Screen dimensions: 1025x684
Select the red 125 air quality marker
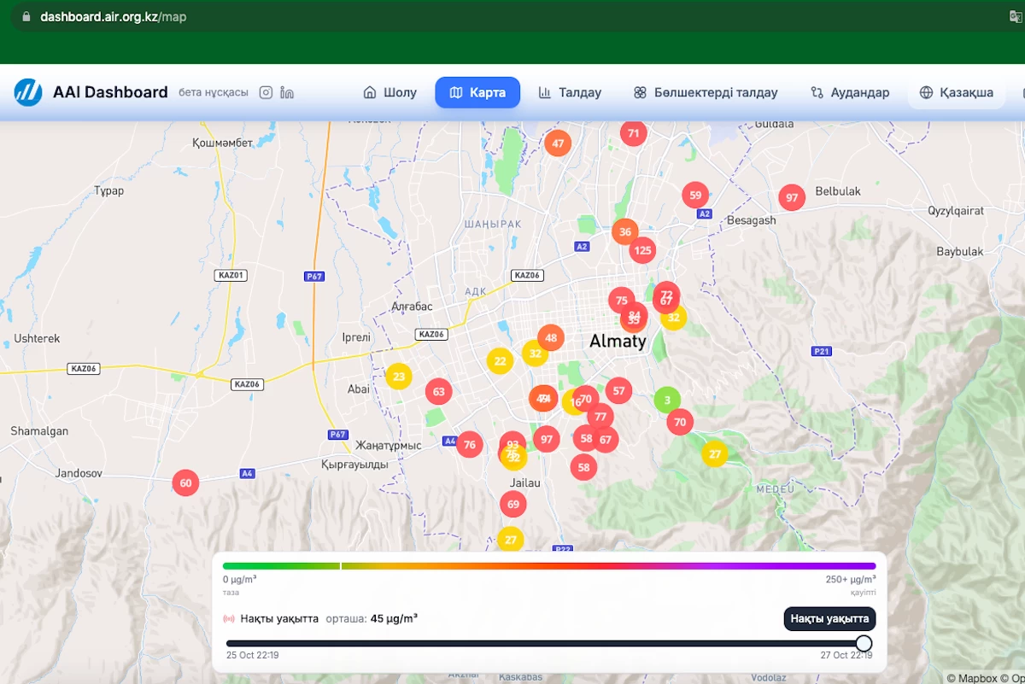tap(642, 250)
